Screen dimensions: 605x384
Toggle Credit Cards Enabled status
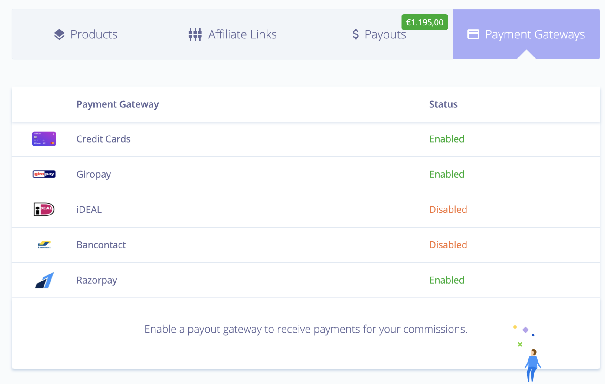coord(446,139)
